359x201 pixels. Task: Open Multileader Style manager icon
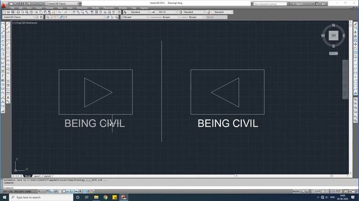(x=209, y=12)
